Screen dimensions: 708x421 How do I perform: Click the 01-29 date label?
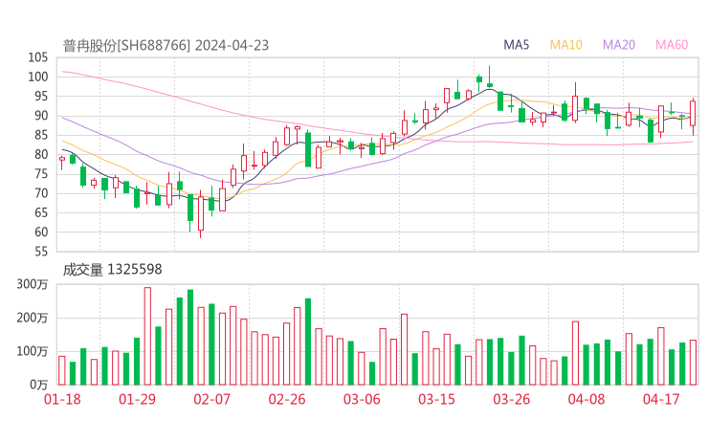tap(137, 399)
